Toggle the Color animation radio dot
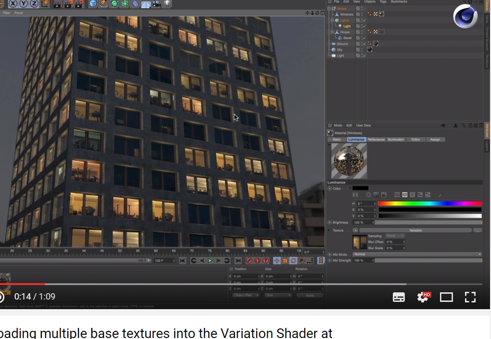This screenshot has width=491, height=339. [x=330, y=189]
